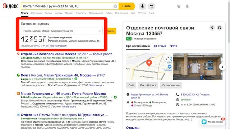Screen dimensions: 230x129
Task: Click the pochta.ru link
Action: tap(185, 100)
